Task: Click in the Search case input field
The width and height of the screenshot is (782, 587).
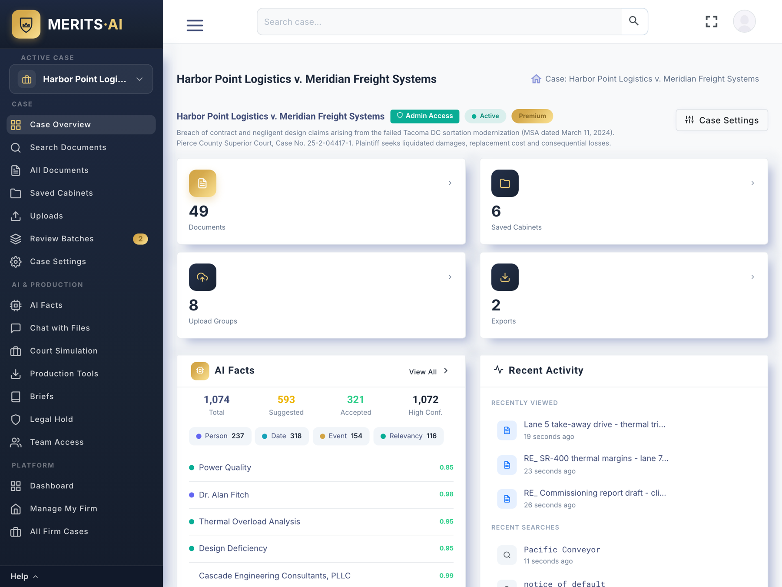Action: [439, 21]
